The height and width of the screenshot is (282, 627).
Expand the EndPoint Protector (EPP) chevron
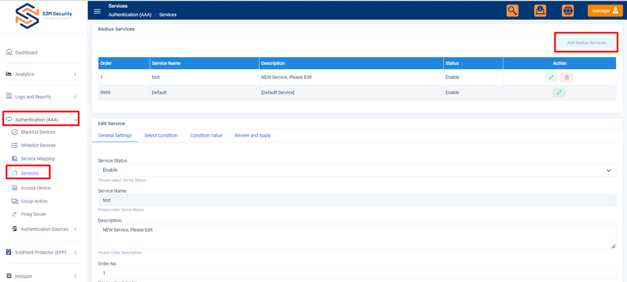(75, 252)
